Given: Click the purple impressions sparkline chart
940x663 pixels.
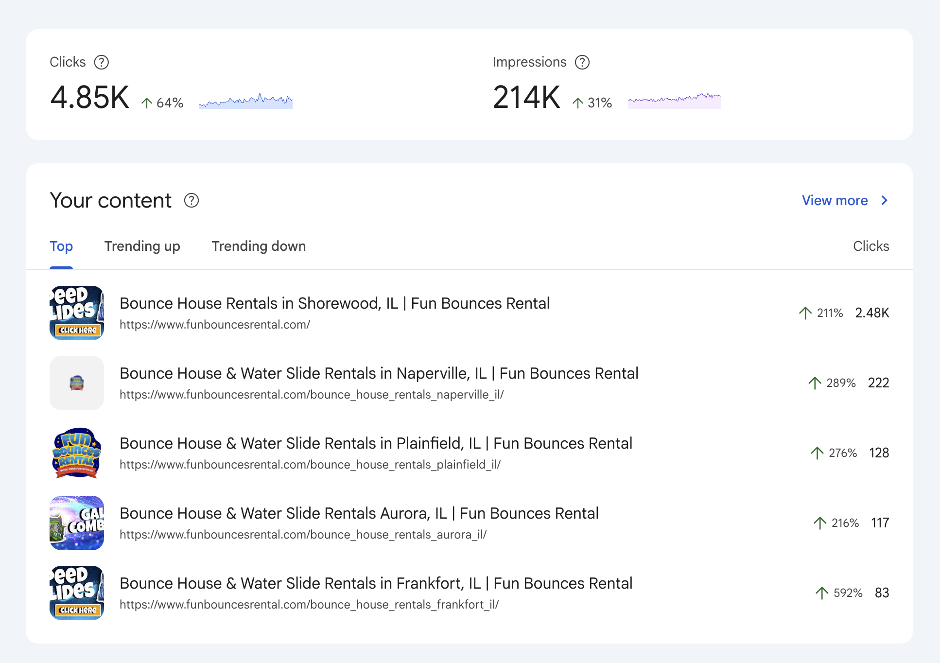Looking at the screenshot, I should coord(675,101).
